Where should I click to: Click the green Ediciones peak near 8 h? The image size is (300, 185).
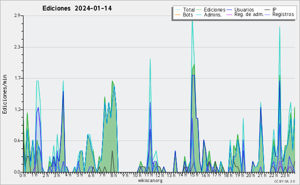[112, 81]
